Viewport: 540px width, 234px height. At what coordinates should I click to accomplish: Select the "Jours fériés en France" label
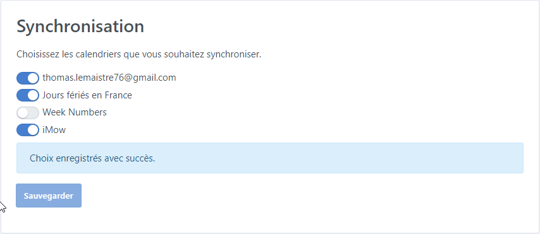[87, 95]
